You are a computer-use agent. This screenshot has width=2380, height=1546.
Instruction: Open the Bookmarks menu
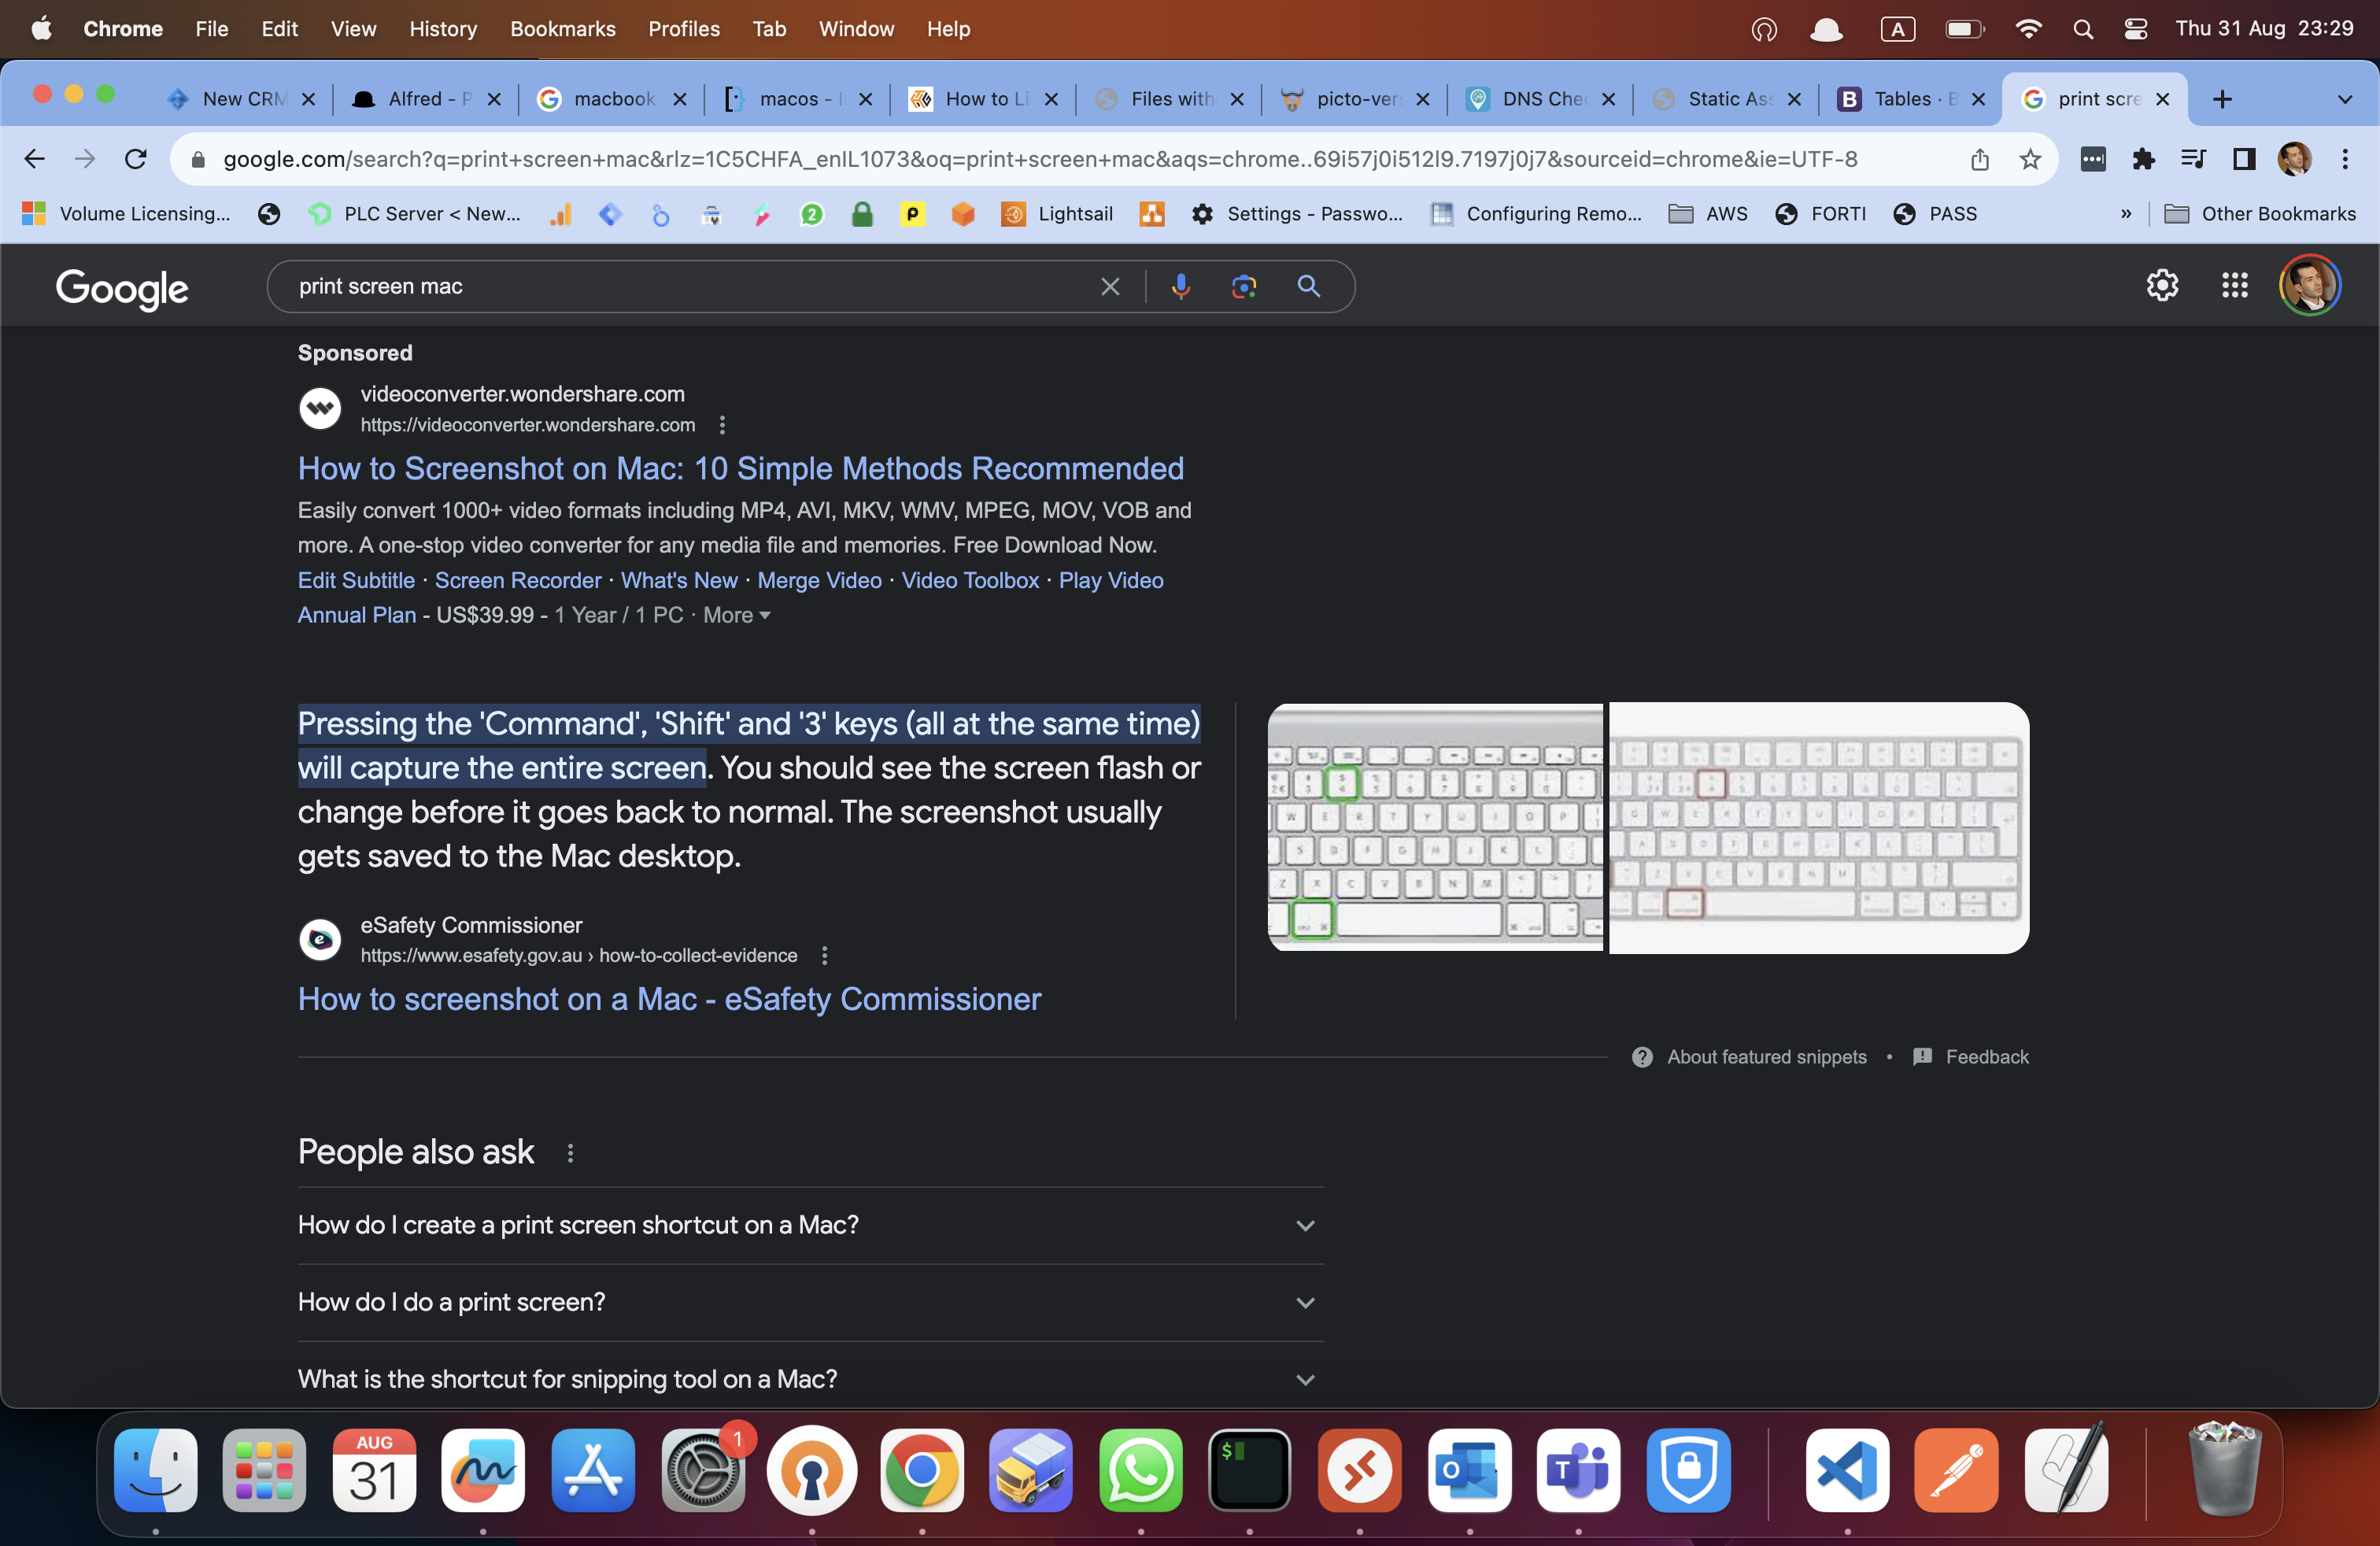(562, 29)
